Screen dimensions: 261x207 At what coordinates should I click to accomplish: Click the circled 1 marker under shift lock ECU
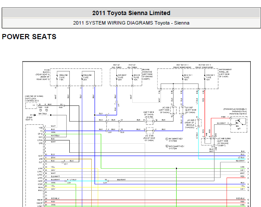[40, 110]
